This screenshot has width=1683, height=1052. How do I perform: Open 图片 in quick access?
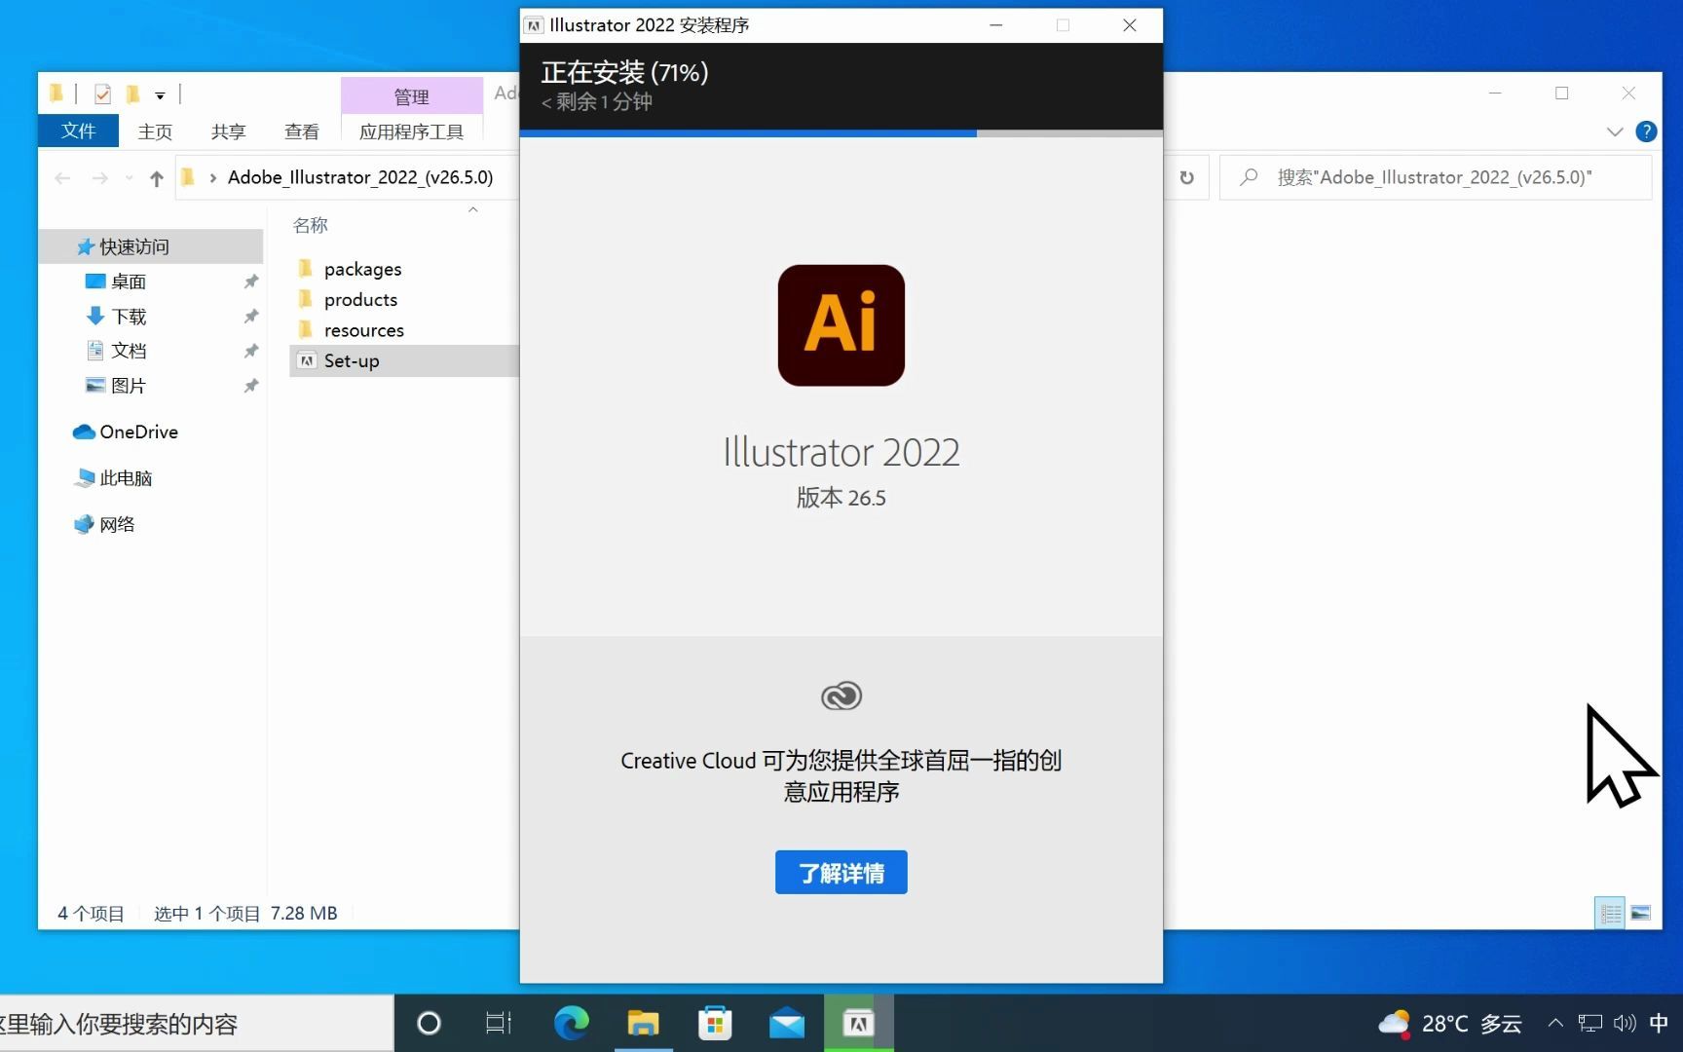tap(129, 386)
